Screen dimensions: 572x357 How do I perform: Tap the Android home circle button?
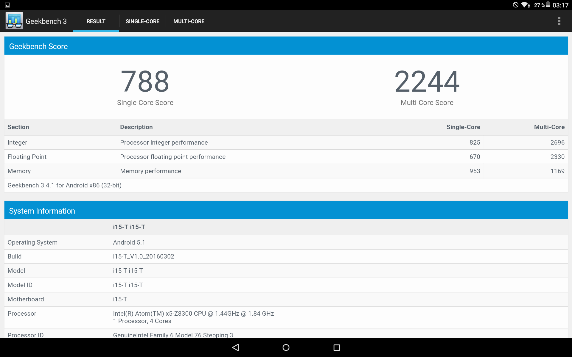click(286, 347)
